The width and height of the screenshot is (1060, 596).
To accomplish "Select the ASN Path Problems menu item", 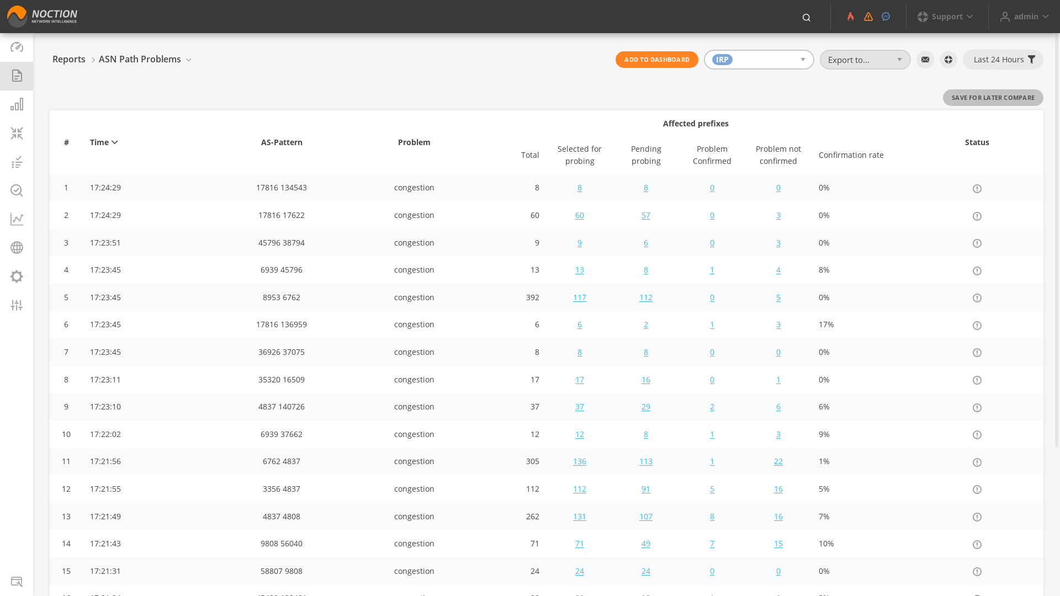I will (140, 59).
